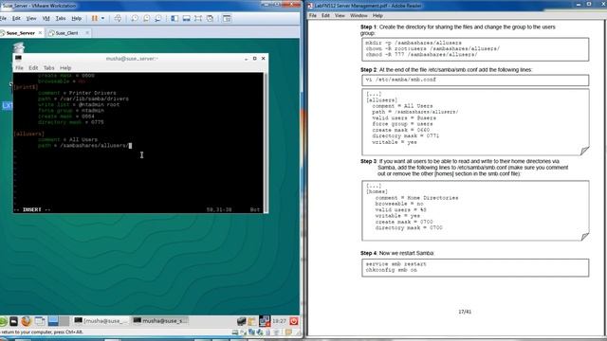Click the red power/logout icon on guest panel
607x341 pixels.
coord(294,321)
